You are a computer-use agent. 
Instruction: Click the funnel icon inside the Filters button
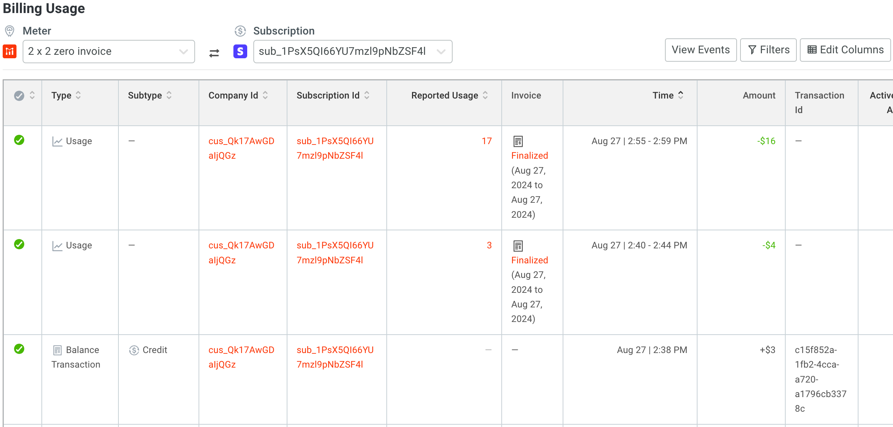click(752, 50)
